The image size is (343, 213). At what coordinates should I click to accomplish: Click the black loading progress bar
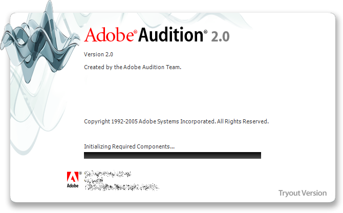pyautogui.click(x=173, y=155)
